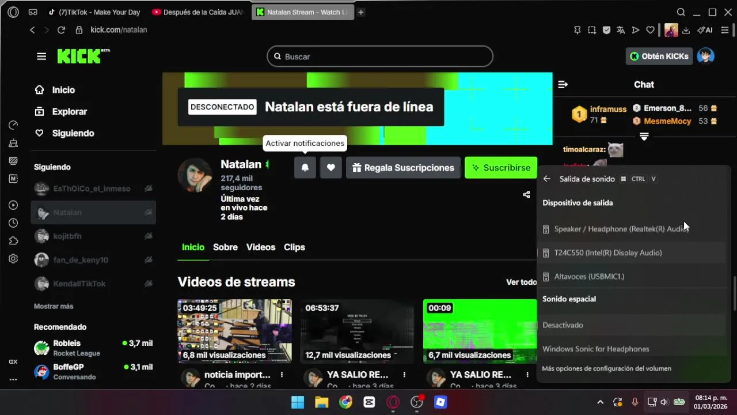Screen dimensions: 737x415
Task: Open browser downloads icon
Action: [x=686, y=30]
